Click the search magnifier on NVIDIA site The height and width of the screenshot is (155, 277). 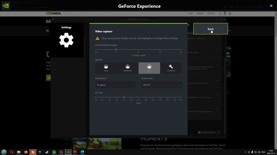coord(220,13)
